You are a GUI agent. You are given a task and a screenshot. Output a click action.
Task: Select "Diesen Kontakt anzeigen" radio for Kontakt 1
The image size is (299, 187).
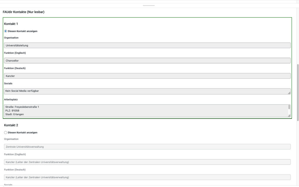coord(5,31)
